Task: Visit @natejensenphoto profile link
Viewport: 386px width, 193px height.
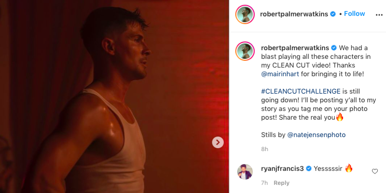Action: (317, 135)
